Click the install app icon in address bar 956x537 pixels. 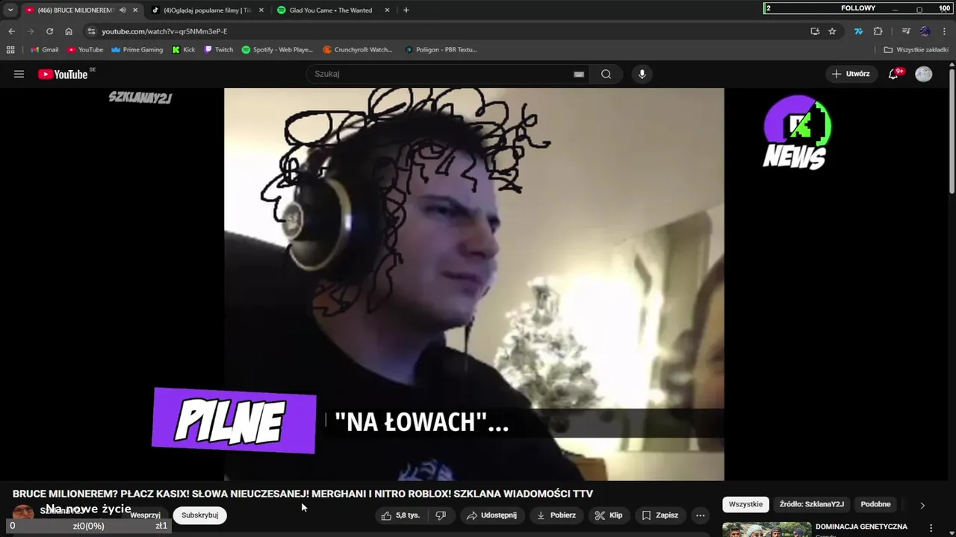click(815, 31)
